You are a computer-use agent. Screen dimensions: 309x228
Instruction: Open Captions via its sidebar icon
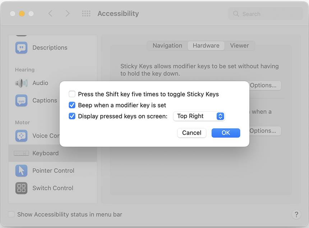pos(21,101)
